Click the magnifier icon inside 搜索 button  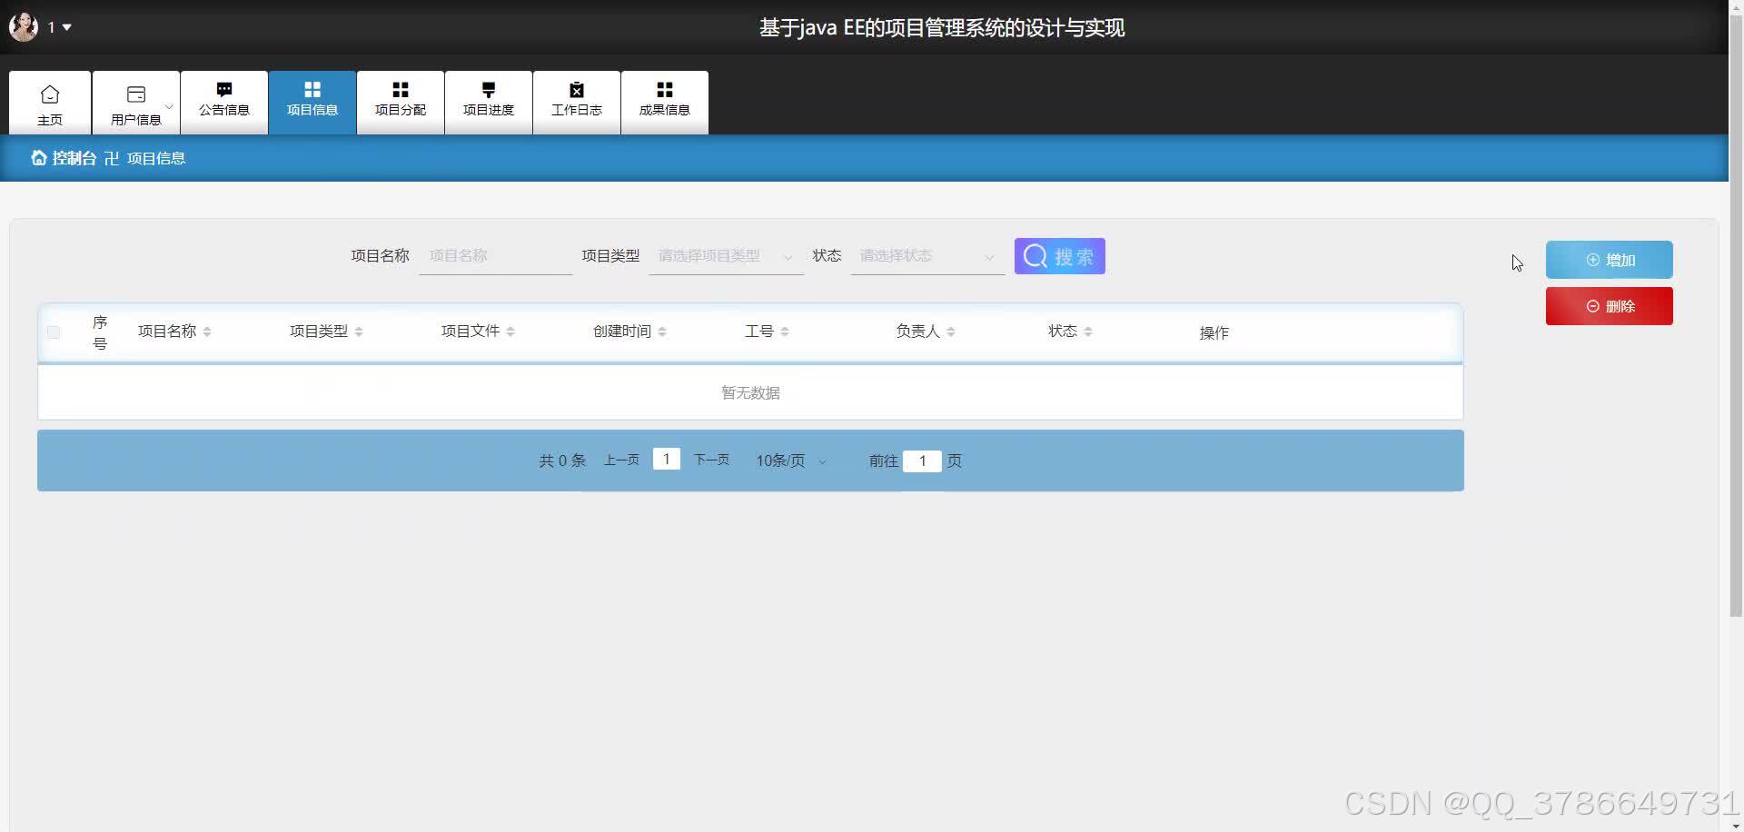pyautogui.click(x=1035, y=256)
